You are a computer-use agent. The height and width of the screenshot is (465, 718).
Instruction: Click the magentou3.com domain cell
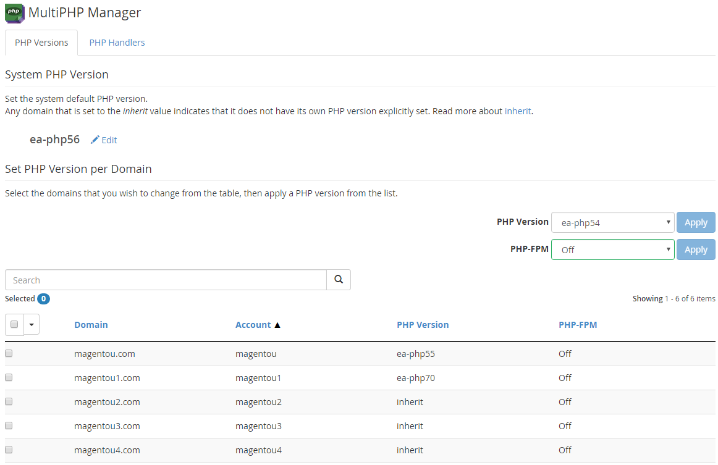(107, 426)
